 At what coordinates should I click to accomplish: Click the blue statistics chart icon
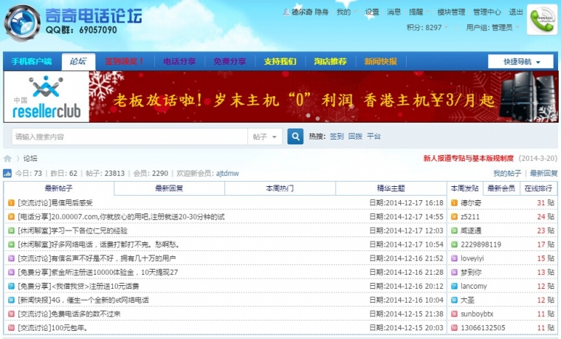[7, 174]
